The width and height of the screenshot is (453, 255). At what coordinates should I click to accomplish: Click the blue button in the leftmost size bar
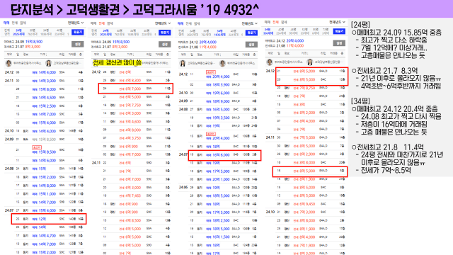(x=77, y=32)
